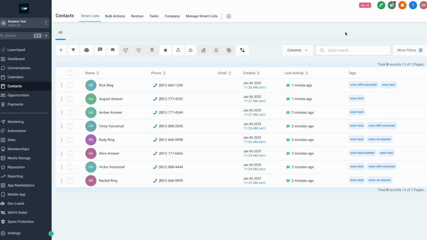Select the Rudy Ring checkbox
The image size is (427, 240).
pyautogui.click(x=70, y=140)
